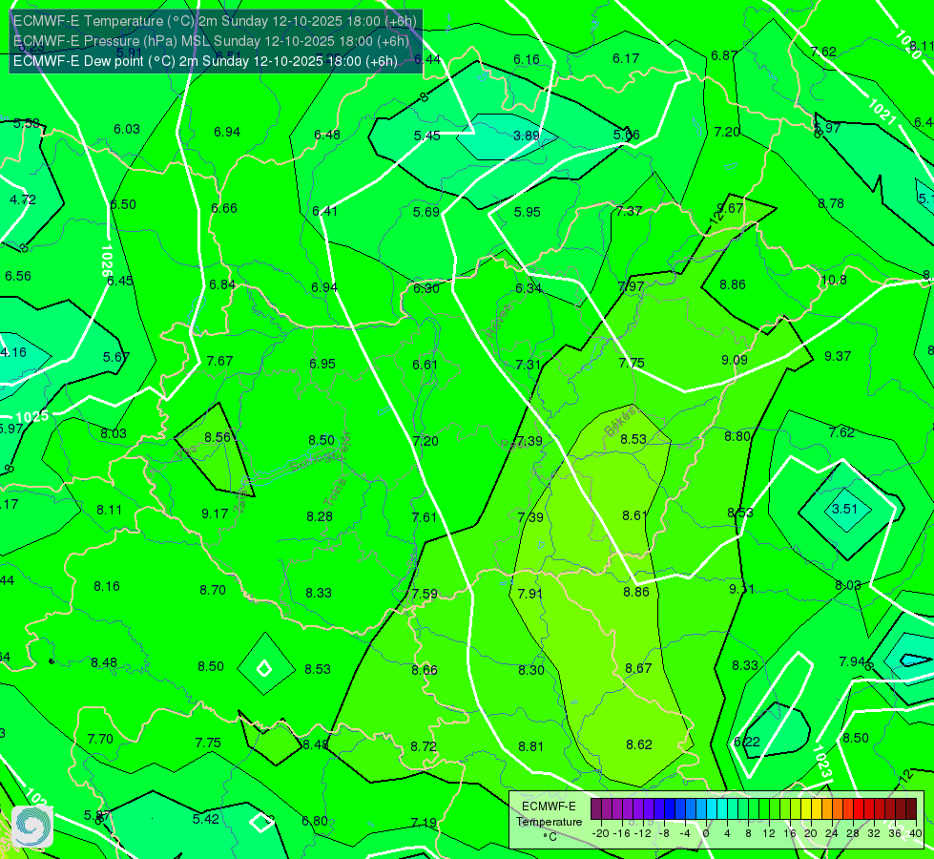The width and height of the screenshot is (934, 859).
Task: Click the 1020 isobar label
Action: pyautogui.click(x=908, y=44)
